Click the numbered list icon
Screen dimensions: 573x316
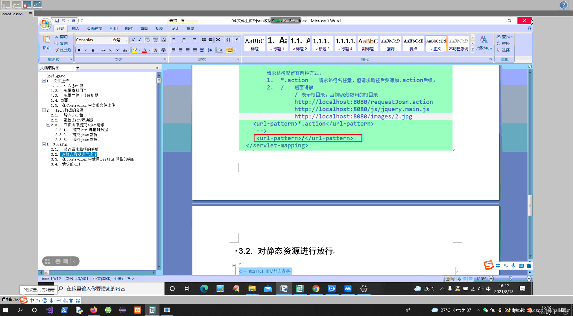(x=183, y=40)
